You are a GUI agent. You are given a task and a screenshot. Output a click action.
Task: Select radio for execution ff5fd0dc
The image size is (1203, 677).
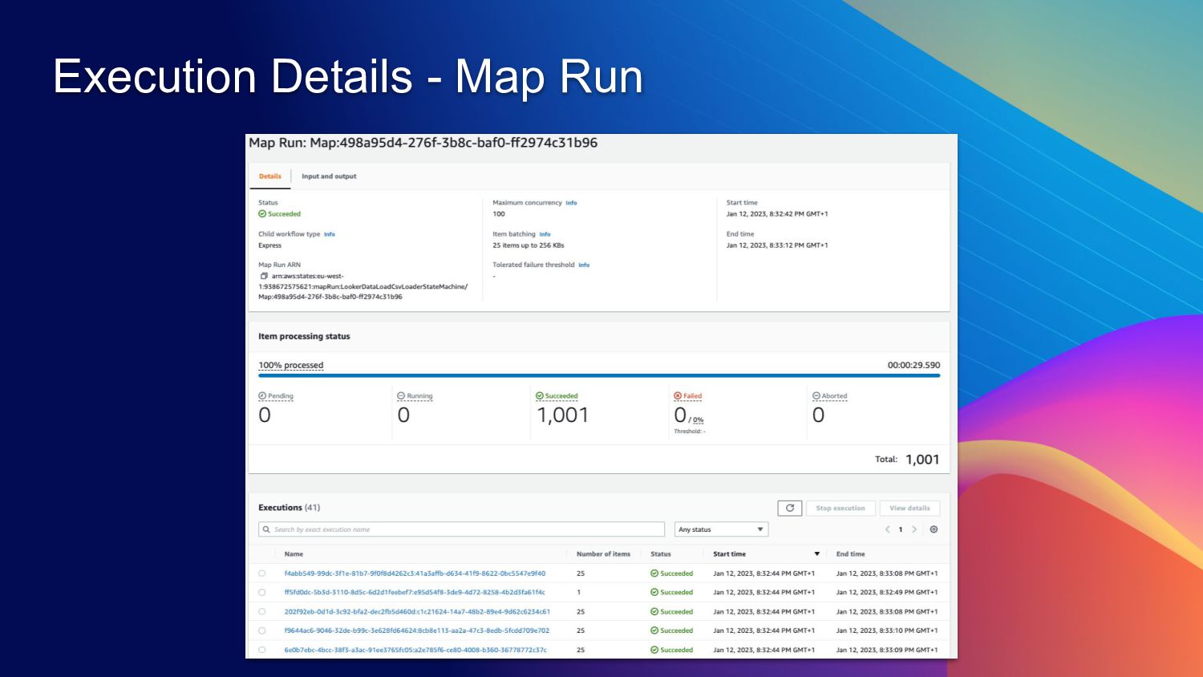pyautogui.click(x=262, y=593)
